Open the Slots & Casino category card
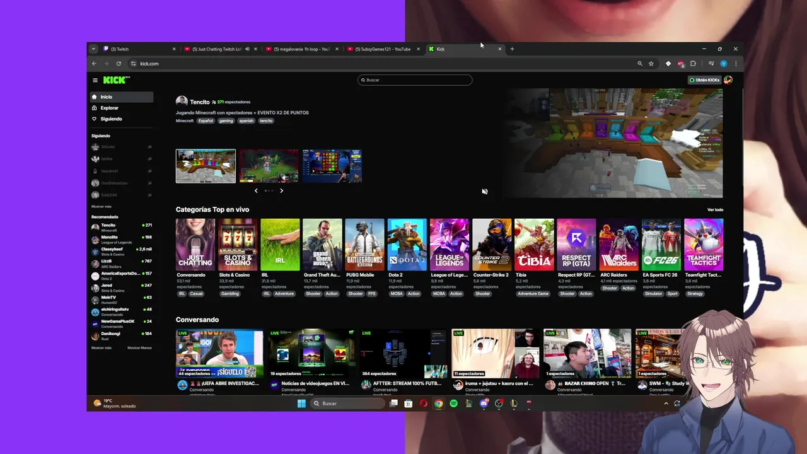 click(x=238, y=245)
